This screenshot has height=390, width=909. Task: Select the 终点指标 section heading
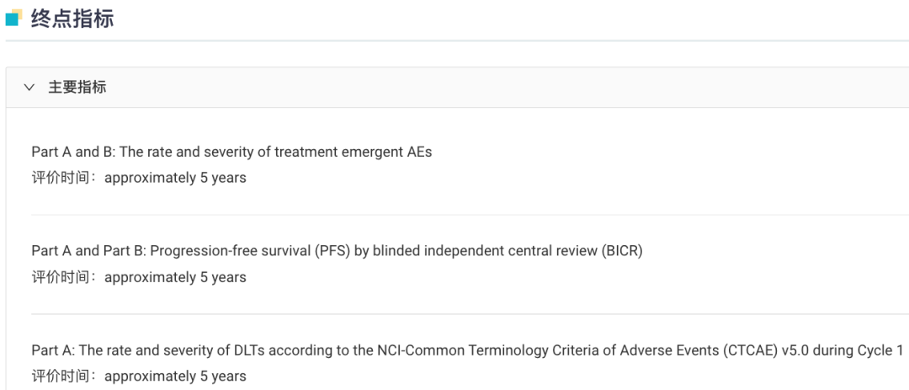click(72, 19)
